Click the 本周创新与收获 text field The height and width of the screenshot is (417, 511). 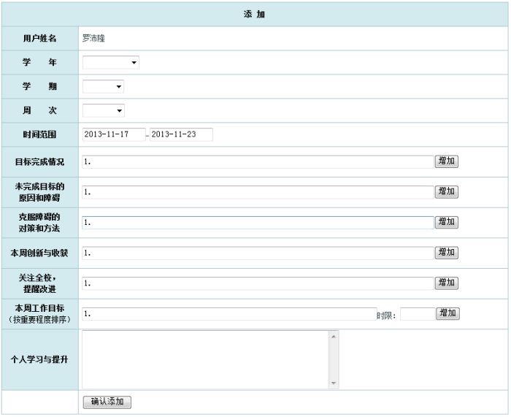[257, 253]
